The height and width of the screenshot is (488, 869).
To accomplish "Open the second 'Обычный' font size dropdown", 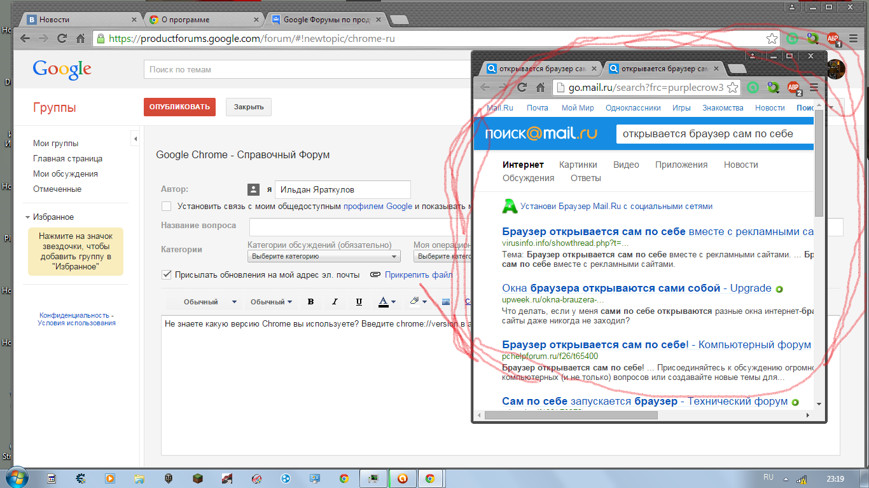I will click(272, 302).
